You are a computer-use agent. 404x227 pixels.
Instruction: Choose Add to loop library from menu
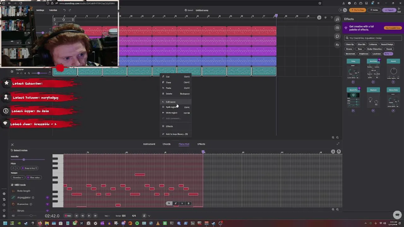[x=176, y=134]
